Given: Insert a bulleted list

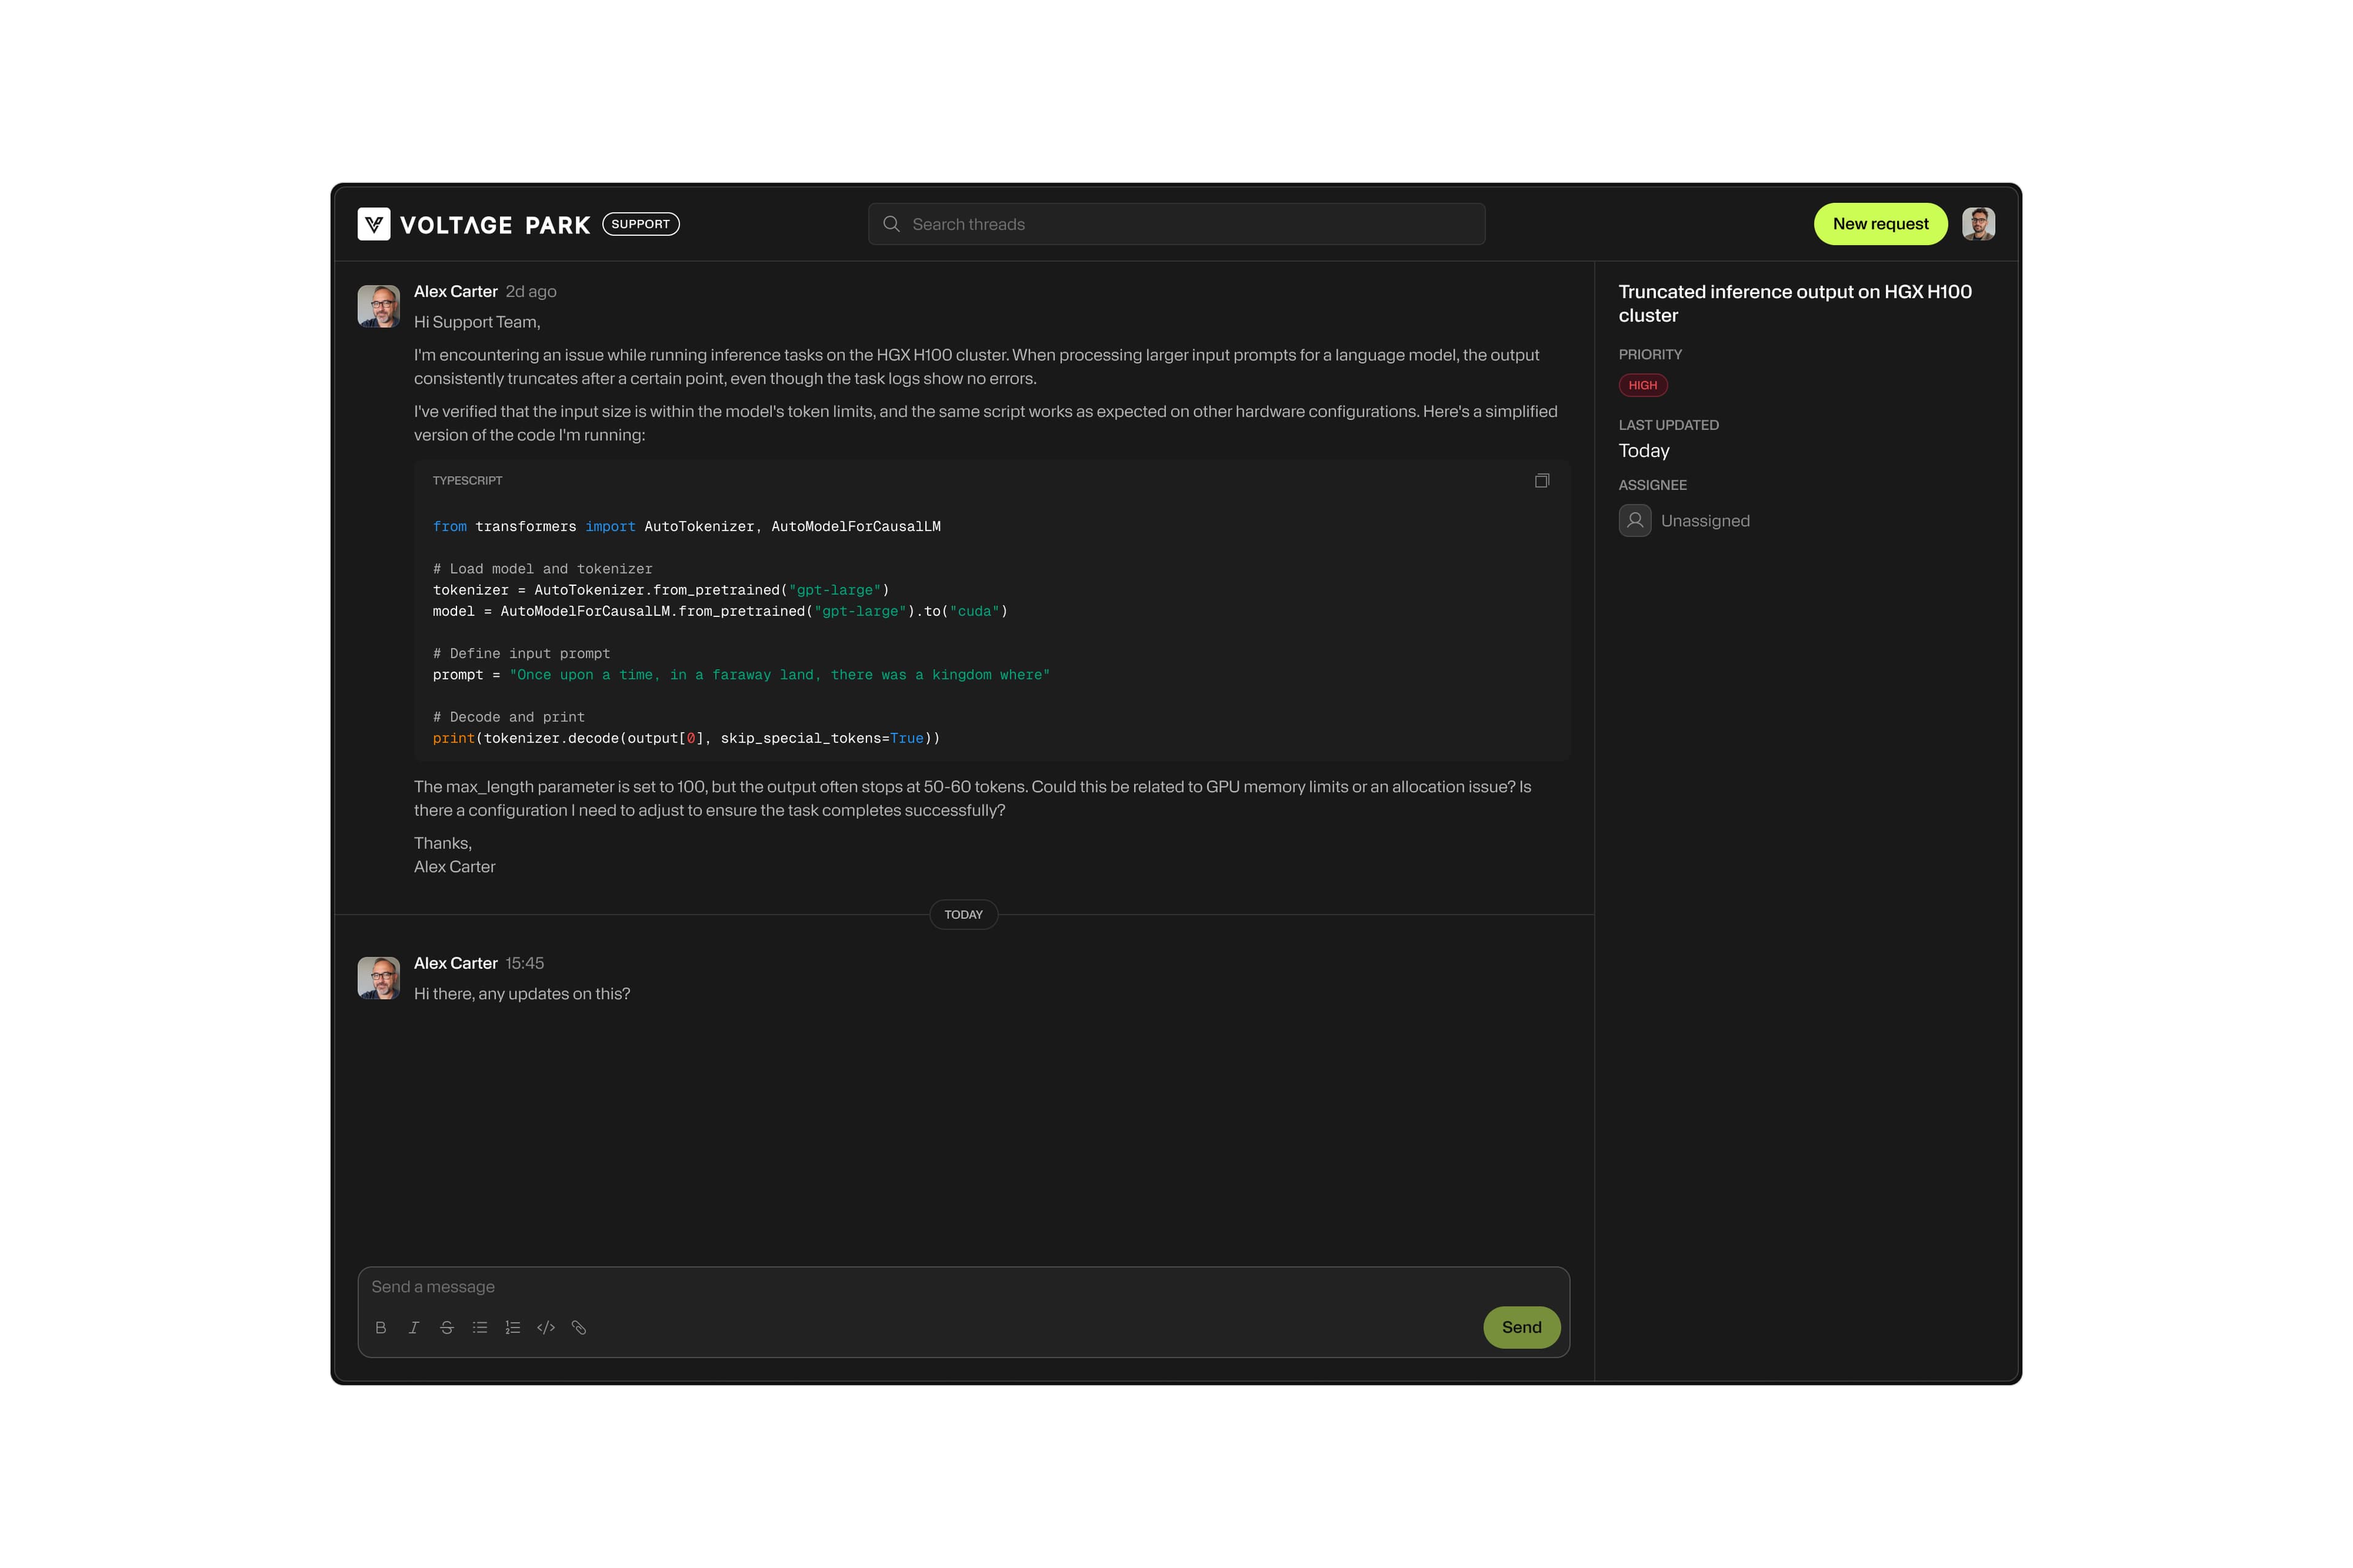Looking at the screenshot, I should 480,1327.
